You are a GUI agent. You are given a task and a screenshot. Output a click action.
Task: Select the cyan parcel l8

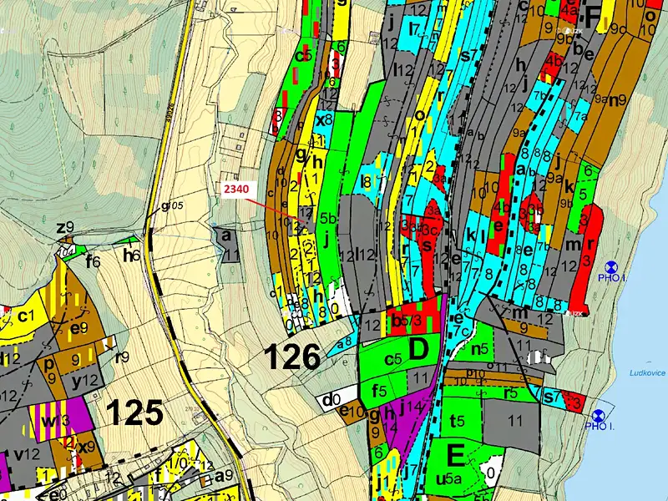coord(367,183)
